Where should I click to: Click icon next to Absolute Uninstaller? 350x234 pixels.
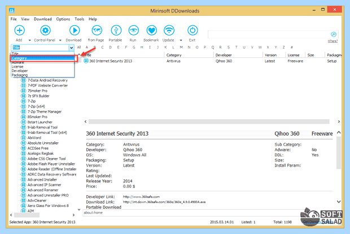coord(24,143)
